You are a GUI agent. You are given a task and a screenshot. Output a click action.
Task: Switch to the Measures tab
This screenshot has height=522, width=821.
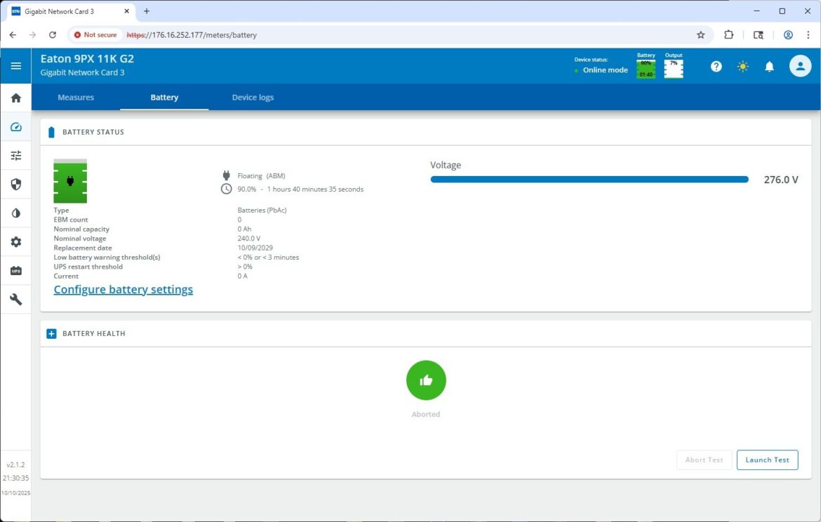76,98
